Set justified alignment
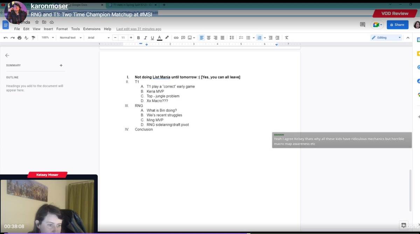 point(222,38)
